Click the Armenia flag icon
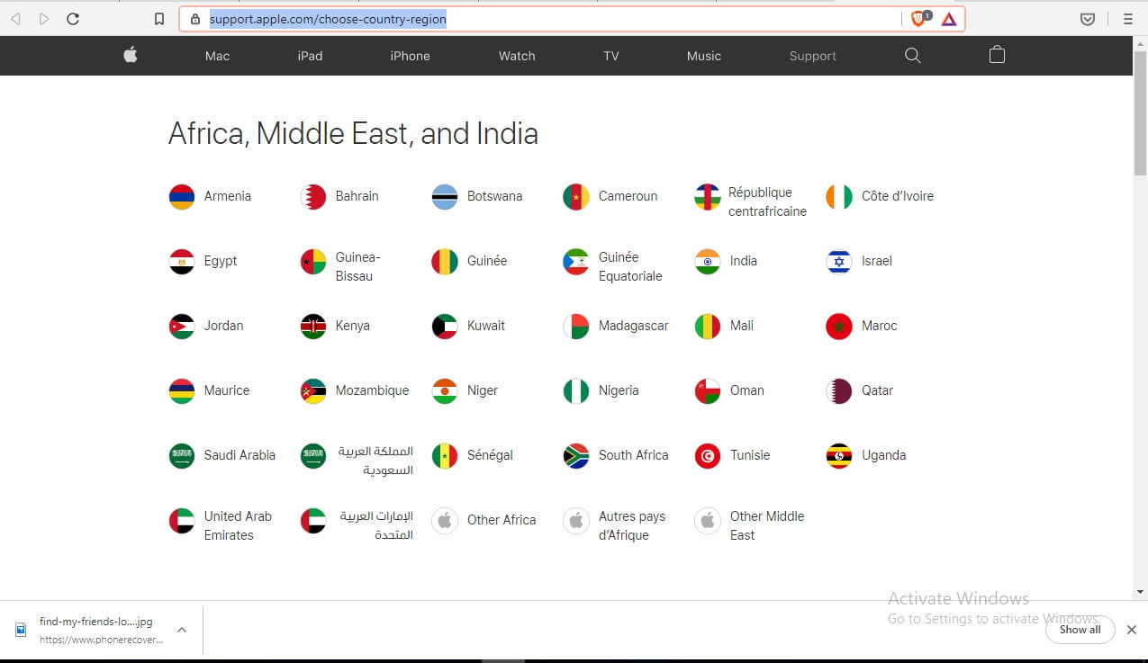This screenshot has height=663, width=1148. [x=182, y=196]
